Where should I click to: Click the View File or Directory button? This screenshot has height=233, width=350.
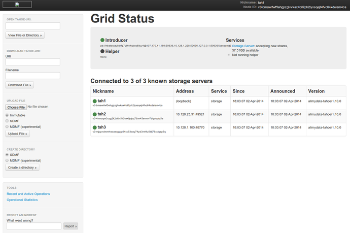pyautogui.click(x=25, y=35)
